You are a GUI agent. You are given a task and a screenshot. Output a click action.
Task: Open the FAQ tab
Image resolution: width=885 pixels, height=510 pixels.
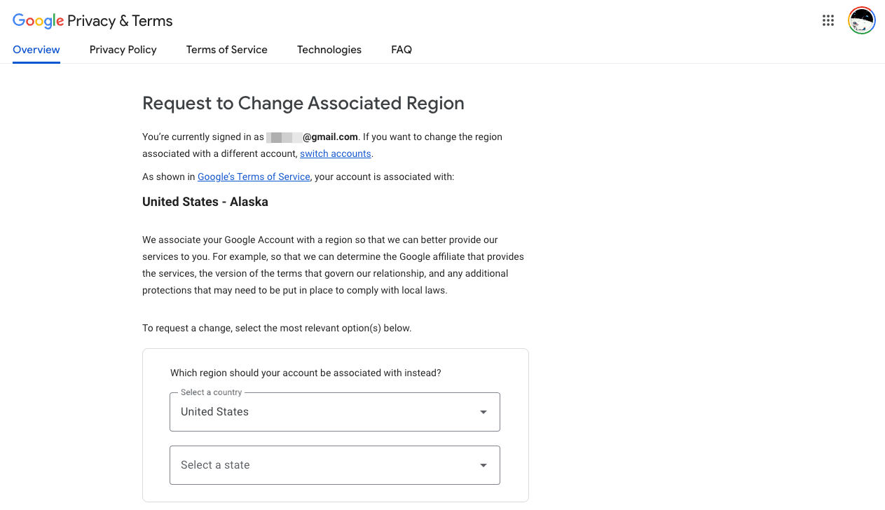[402, 50]
